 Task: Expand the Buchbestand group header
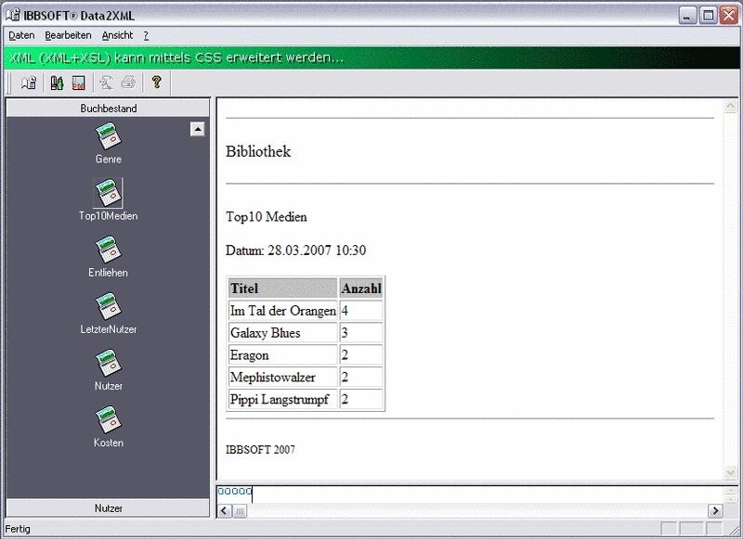pos(109,109)
